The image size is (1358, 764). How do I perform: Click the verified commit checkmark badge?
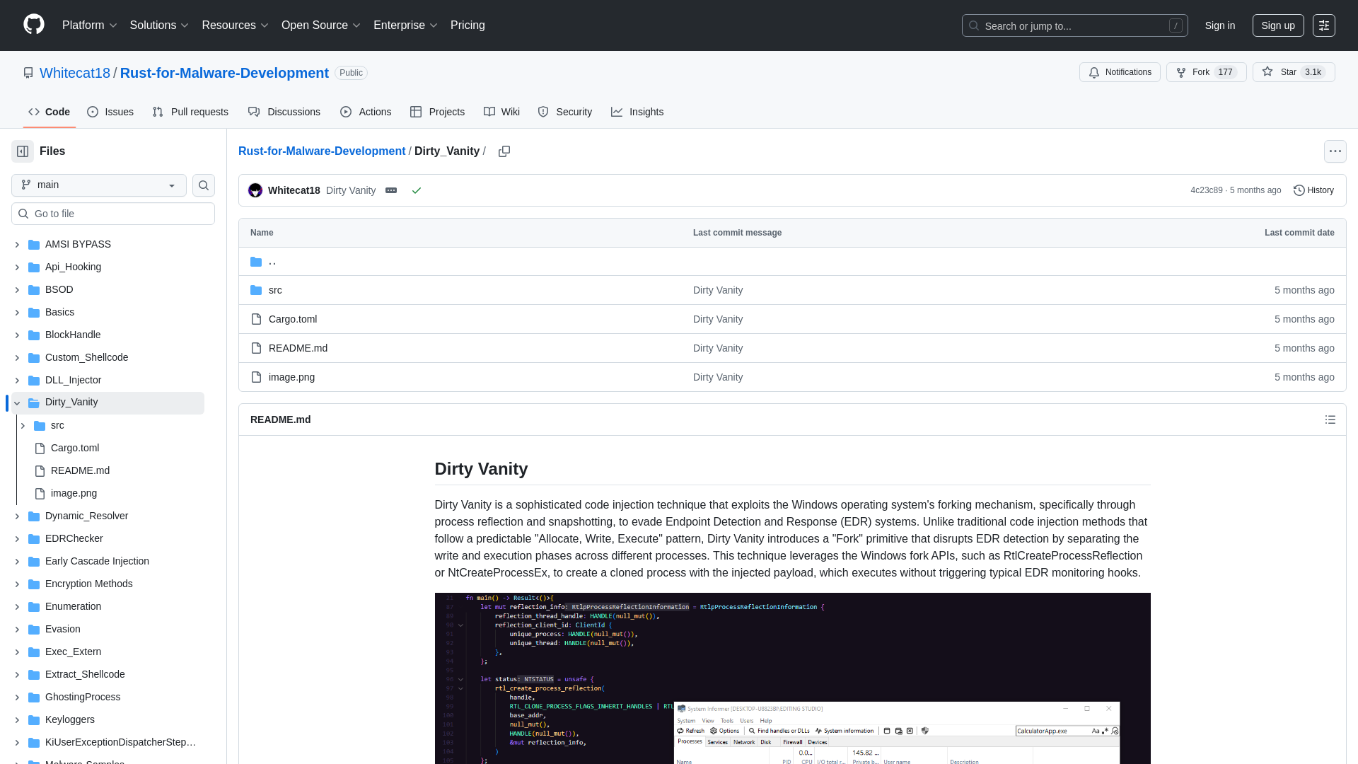click(x=417, y=190)
